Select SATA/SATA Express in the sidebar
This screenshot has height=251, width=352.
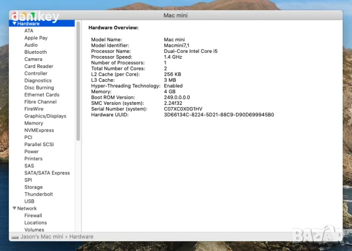pyautogui.click(x=47, y=173)
